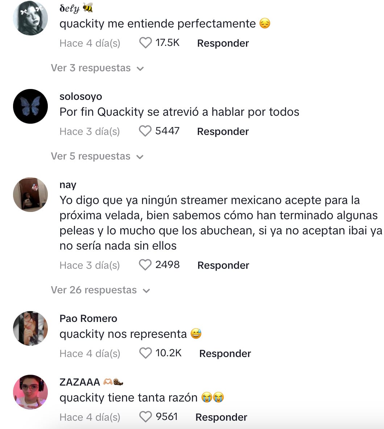The width and height of the screenshot is (384, 429).
Task: Reply to solosoyo's comment via Responder
Action: point(223,132)
